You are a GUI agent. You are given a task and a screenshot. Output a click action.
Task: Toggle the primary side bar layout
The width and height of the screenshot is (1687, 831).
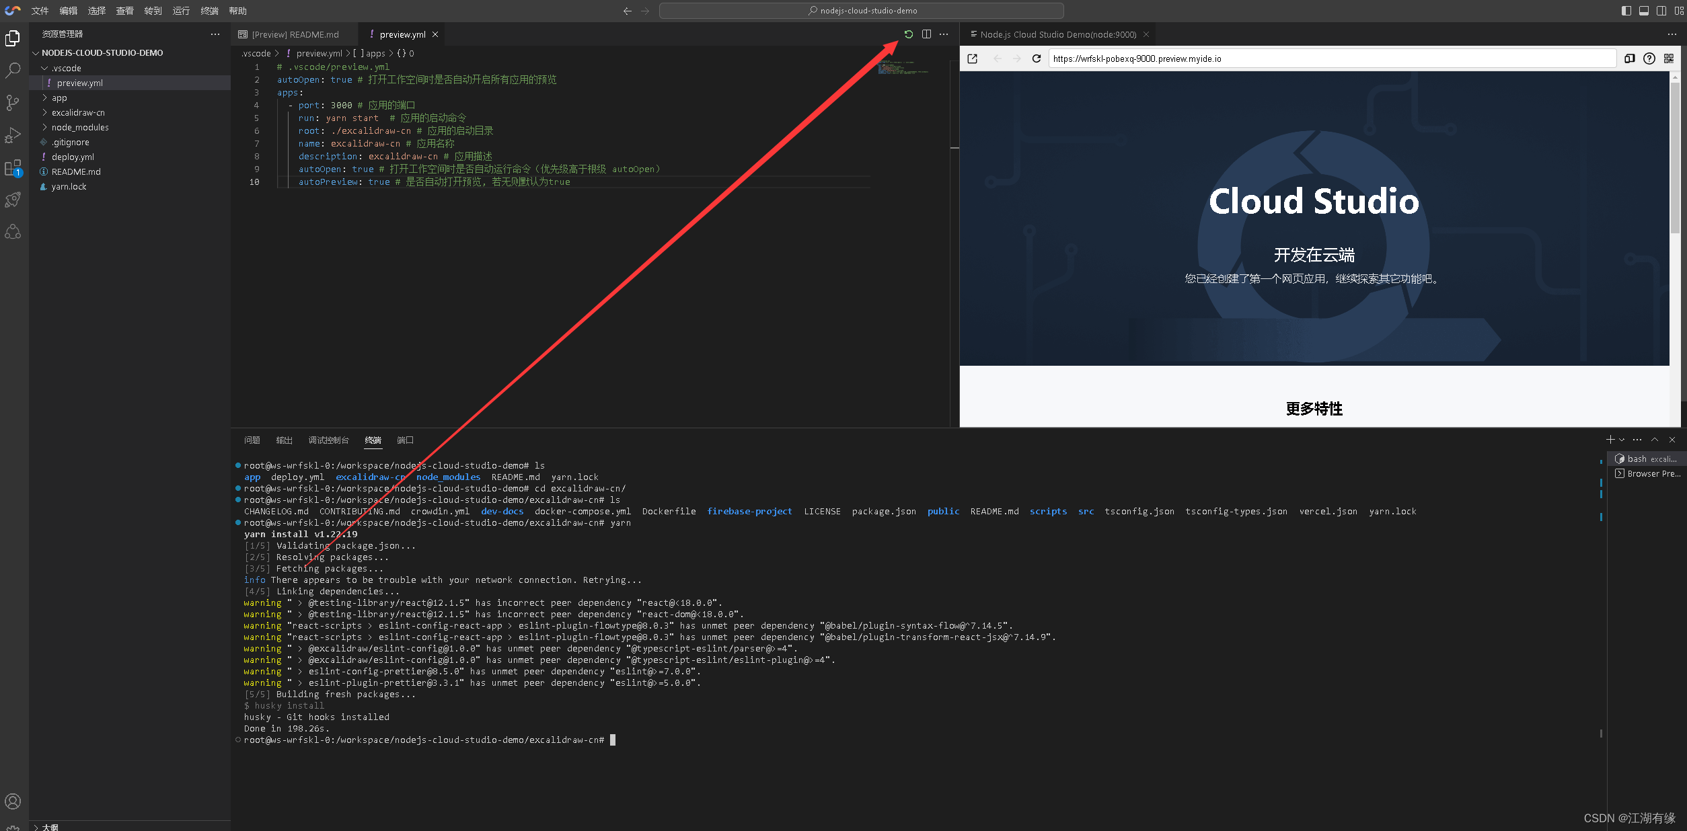pyautogui.click(x=1626, y=11)
